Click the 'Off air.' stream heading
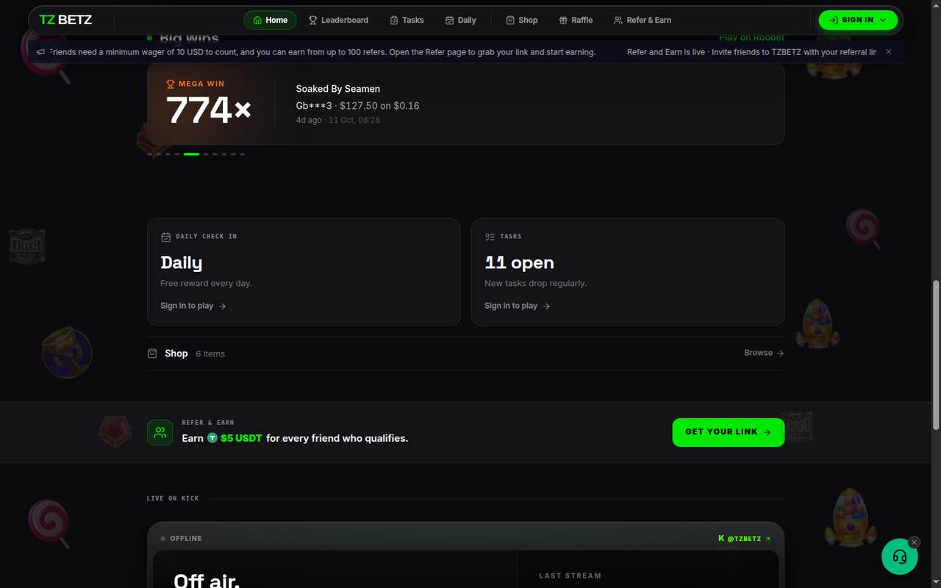This screenshot has width=941, height=588. [207, 580]
